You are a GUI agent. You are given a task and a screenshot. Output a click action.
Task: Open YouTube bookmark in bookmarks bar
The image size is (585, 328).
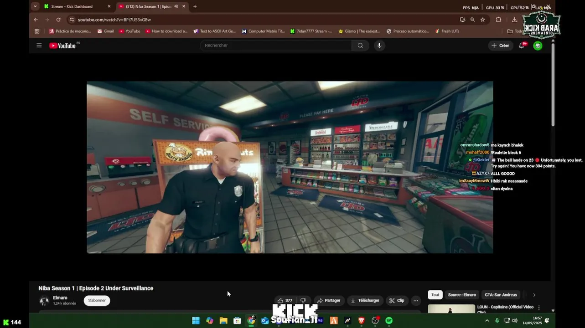point(129,31)
